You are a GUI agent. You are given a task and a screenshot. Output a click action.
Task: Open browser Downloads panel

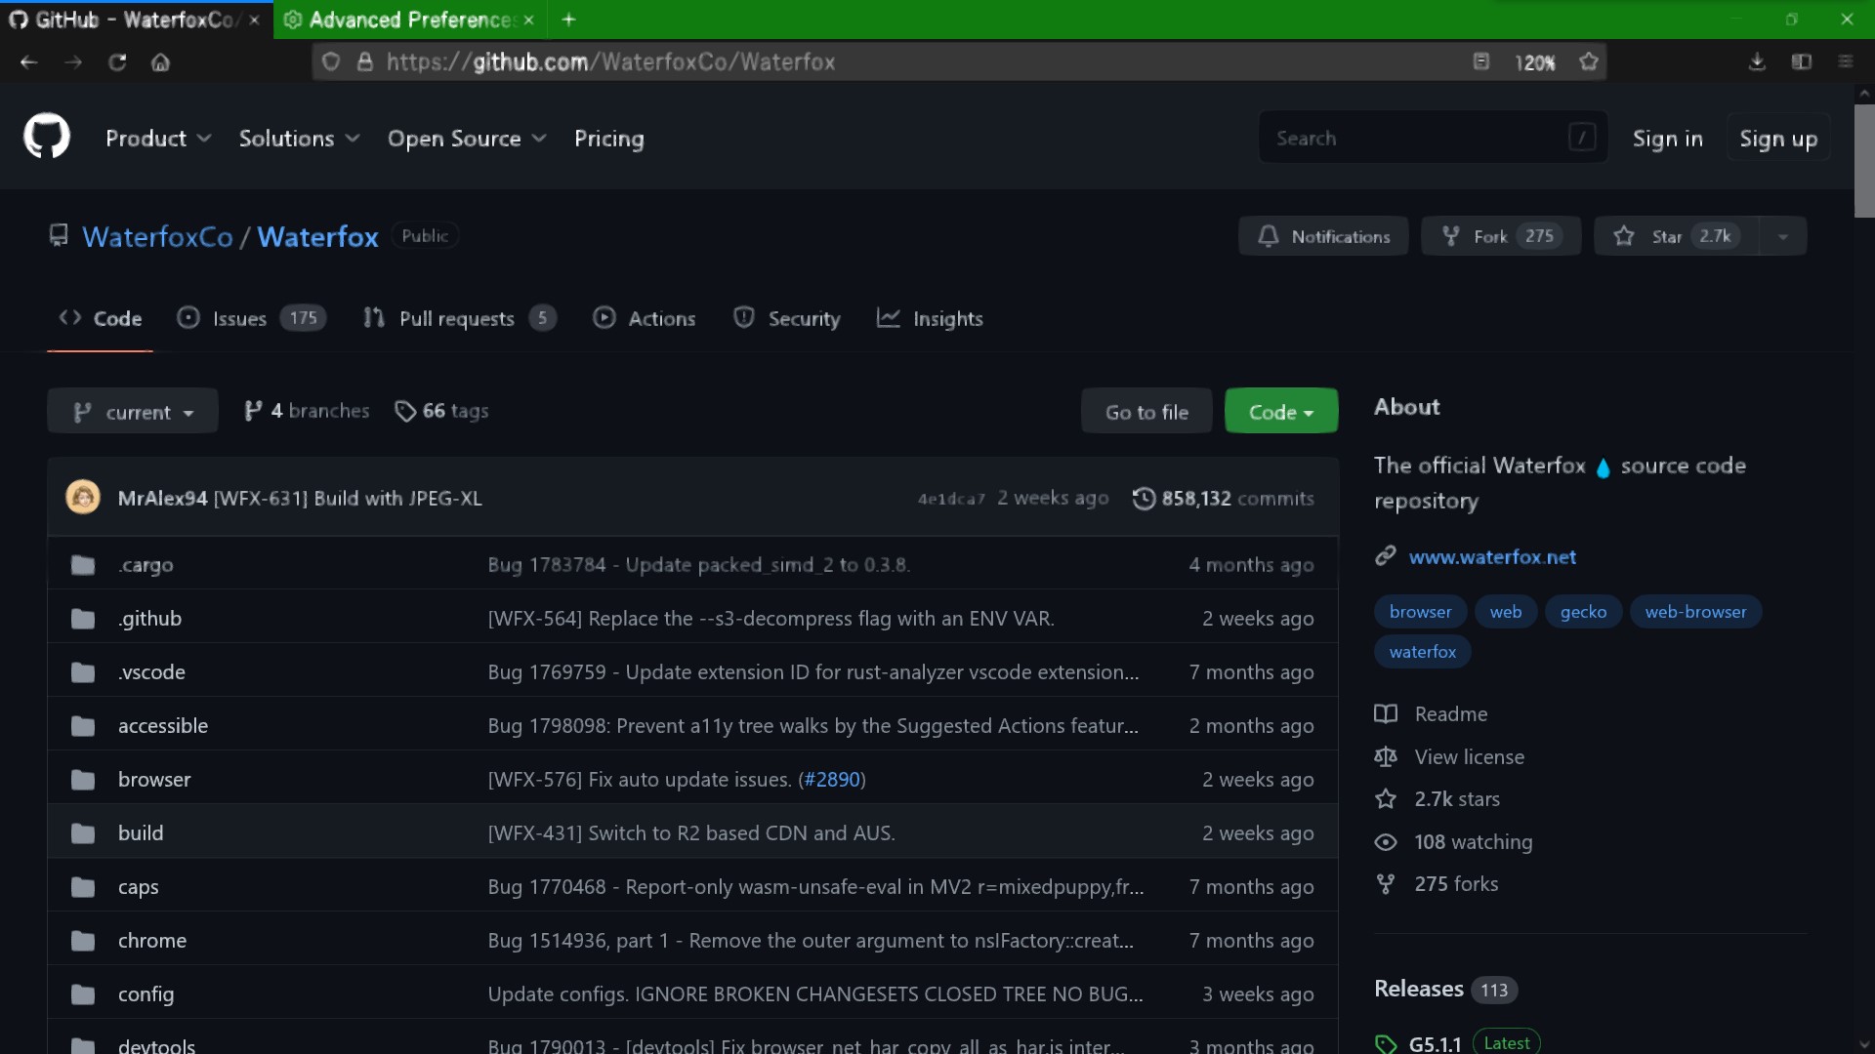coord(1757,61)
